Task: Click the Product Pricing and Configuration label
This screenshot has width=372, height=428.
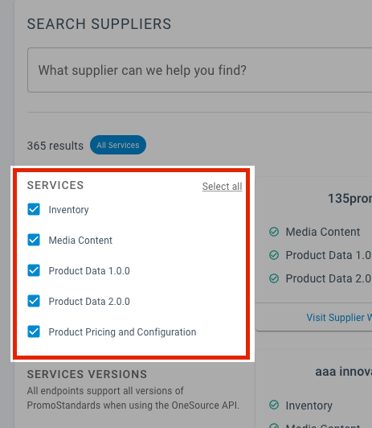Action: [122, 332]
